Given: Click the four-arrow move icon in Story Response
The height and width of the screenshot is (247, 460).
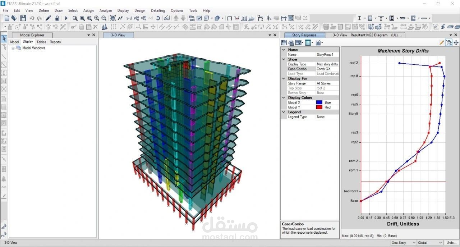Looking at the screenshot, I should tap(456, 42).
